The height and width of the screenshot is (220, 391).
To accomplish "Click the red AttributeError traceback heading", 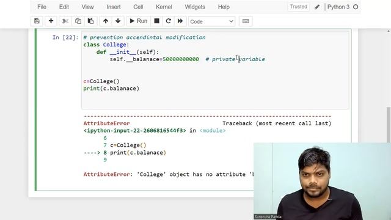I will (106, 123).
